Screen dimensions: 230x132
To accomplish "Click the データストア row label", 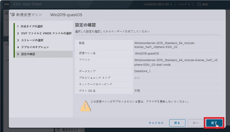I will [x=87, y=71].
